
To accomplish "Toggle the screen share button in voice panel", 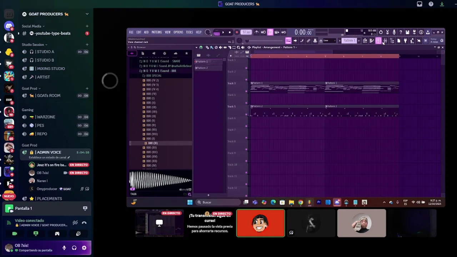I will 36,233.
